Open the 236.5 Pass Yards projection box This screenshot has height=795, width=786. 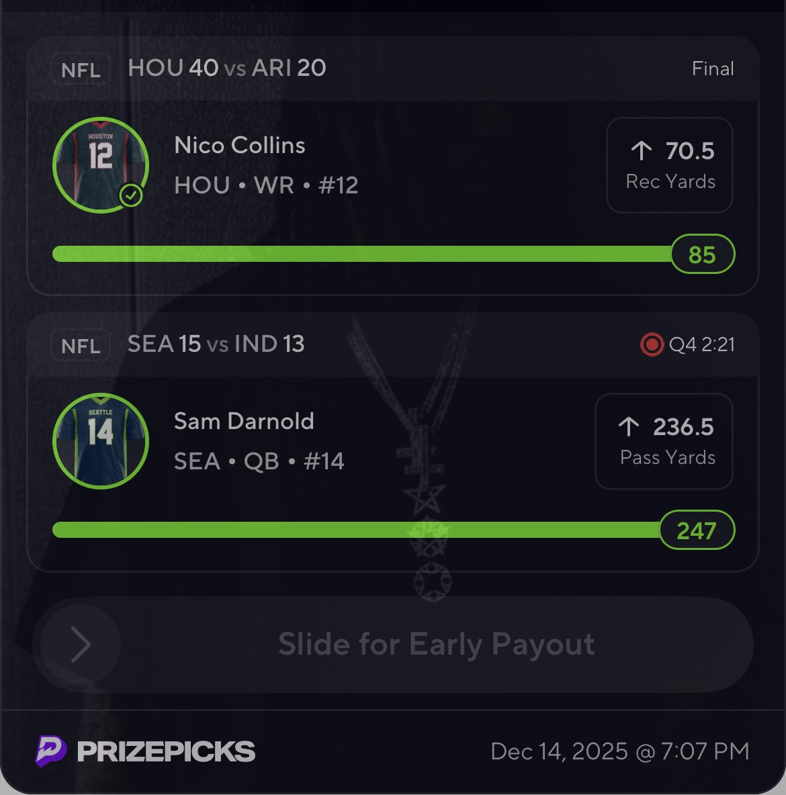[x=664, y=441]
